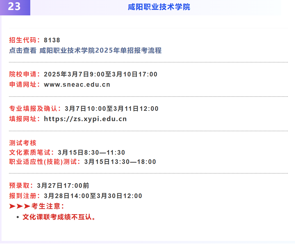Select the 文化课联考成绩不互认 bullet note
The image size is (295, 245).
pyautogui.click(x=58, y=217)
